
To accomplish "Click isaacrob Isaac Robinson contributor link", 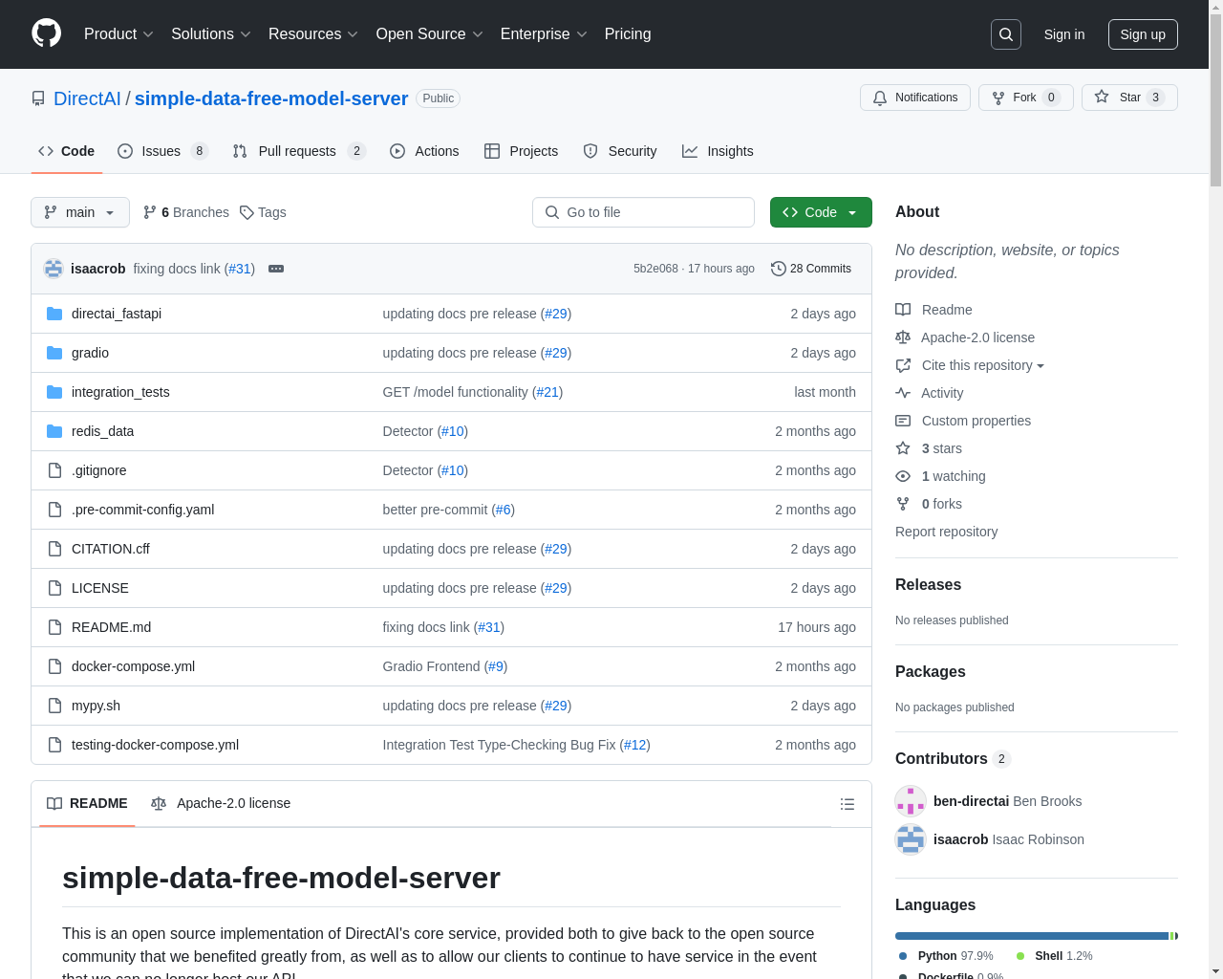I will (1009, 839).
